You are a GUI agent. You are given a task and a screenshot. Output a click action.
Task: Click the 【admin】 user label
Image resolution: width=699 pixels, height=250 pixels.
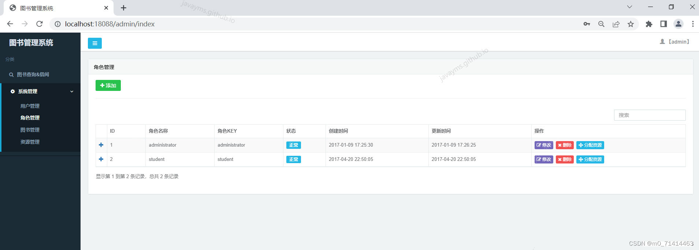pos(678,42)
